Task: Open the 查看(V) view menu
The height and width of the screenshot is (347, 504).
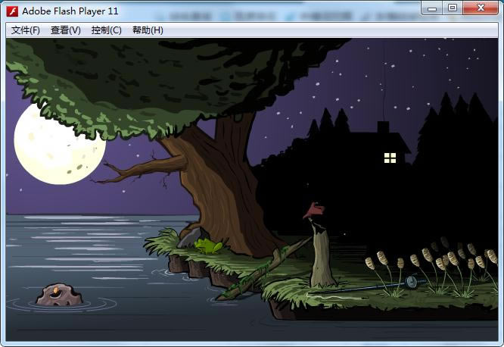Action: (x=66, y=30)
